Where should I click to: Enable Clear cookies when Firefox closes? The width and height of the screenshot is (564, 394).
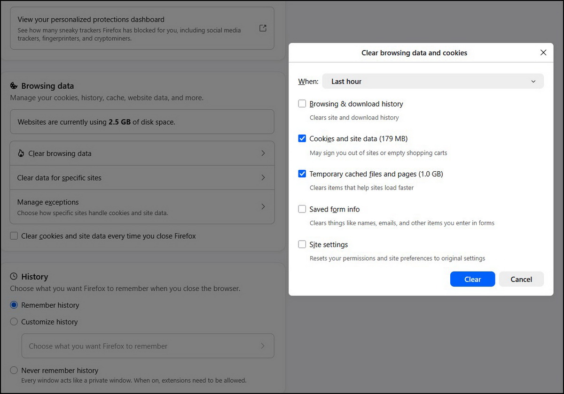tap(14, 236)
